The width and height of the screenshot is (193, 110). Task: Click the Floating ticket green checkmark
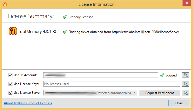coord(65,32)
